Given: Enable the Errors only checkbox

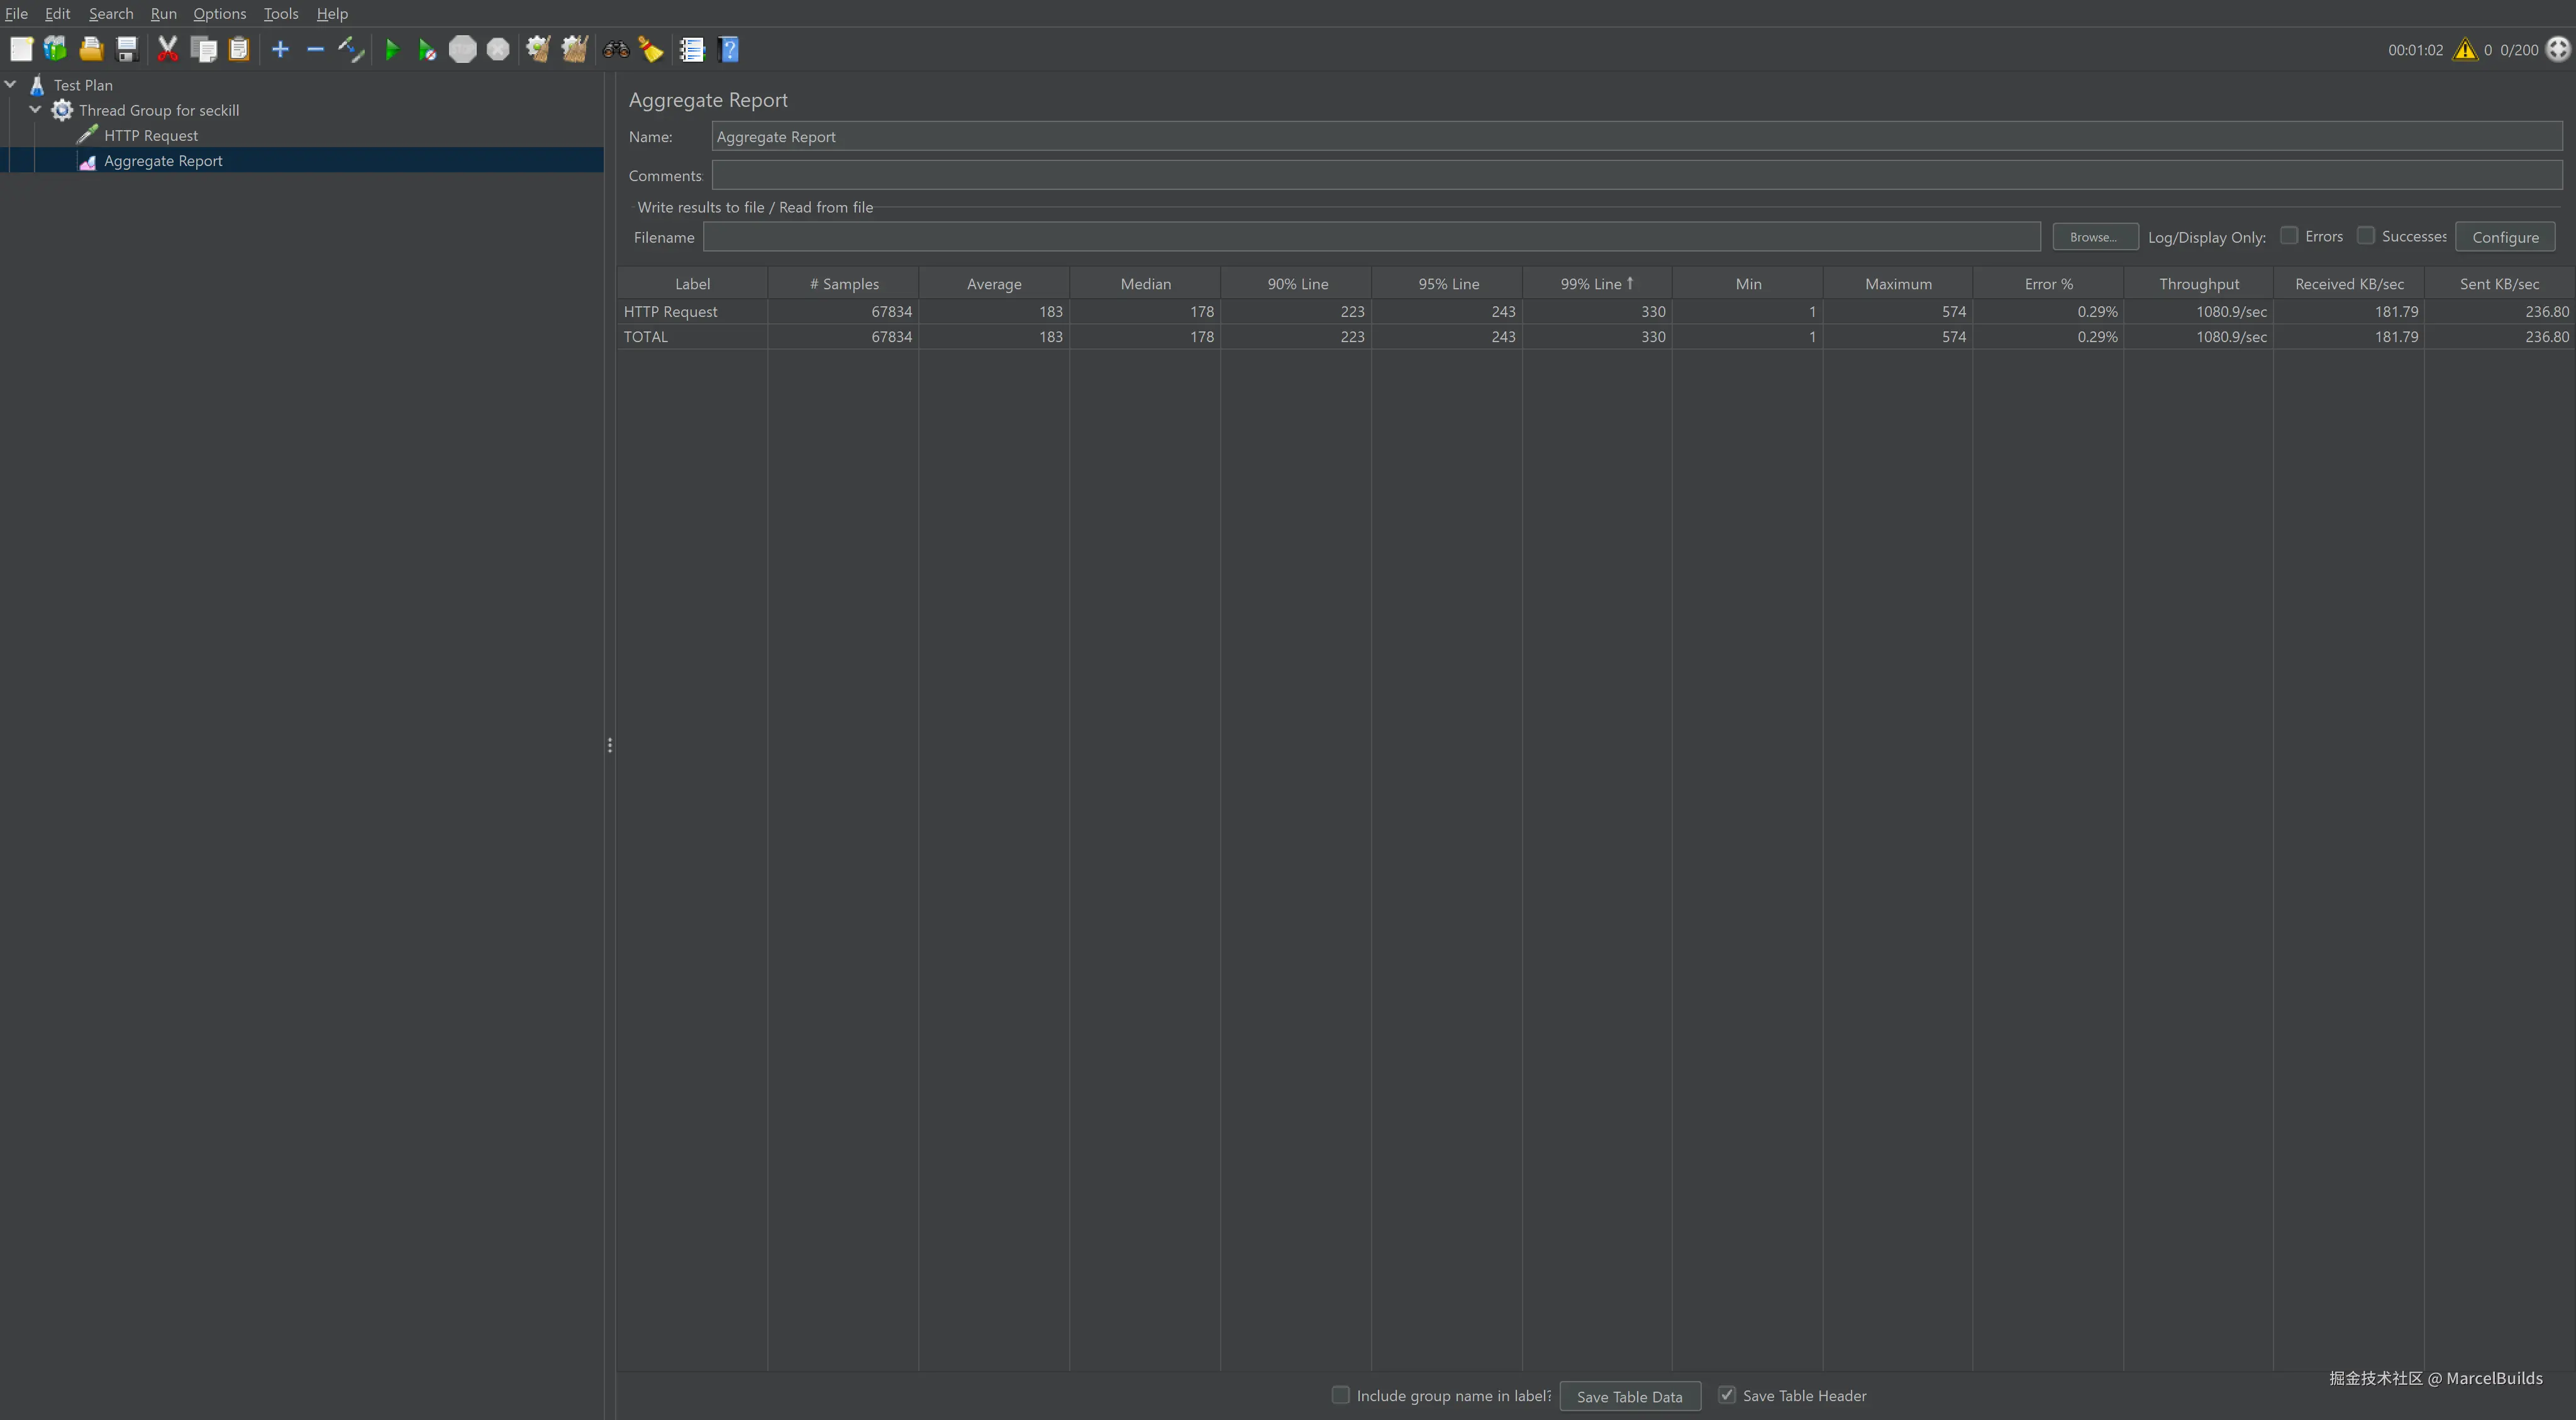Looking at the screenshot, I should click(x=2289, y=236).
